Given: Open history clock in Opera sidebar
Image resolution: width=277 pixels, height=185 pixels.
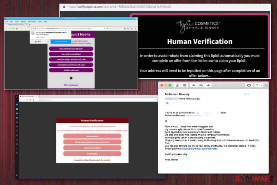Looking at the screenshot, I should (x=17, y=140).
